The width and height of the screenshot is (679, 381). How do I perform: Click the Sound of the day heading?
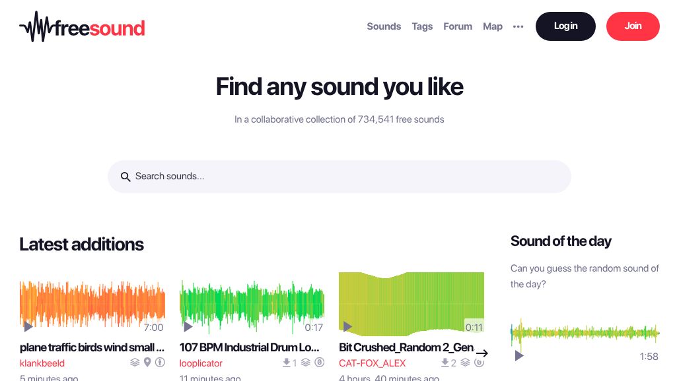point(561,241)
